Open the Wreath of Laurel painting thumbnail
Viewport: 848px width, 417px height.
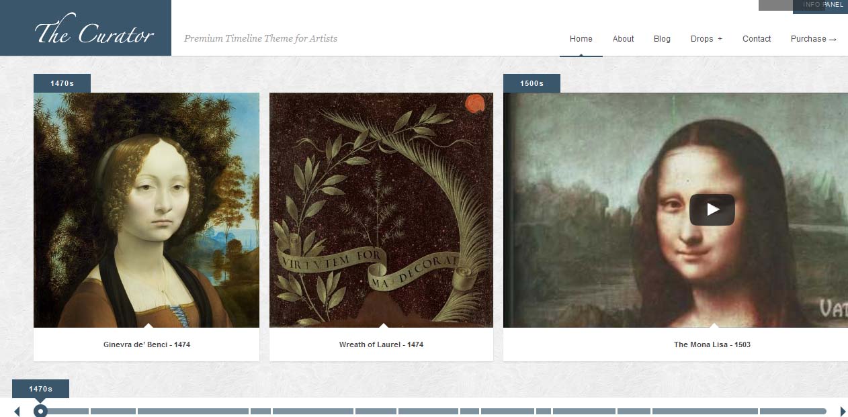tap(381, 210)
